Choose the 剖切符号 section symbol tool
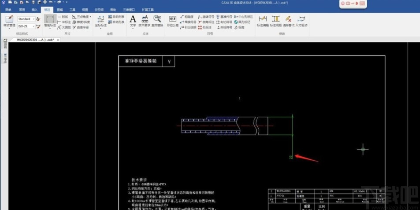The image size is (420, 210). pos(224,22)
